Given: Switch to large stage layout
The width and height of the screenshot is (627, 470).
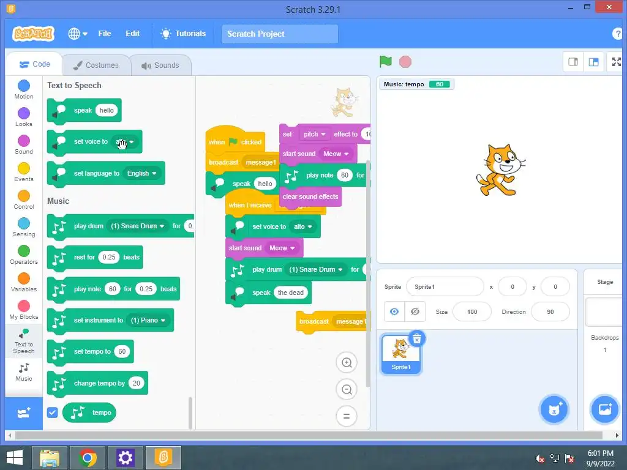Looking at the screenshot, I should click(593, 62).
